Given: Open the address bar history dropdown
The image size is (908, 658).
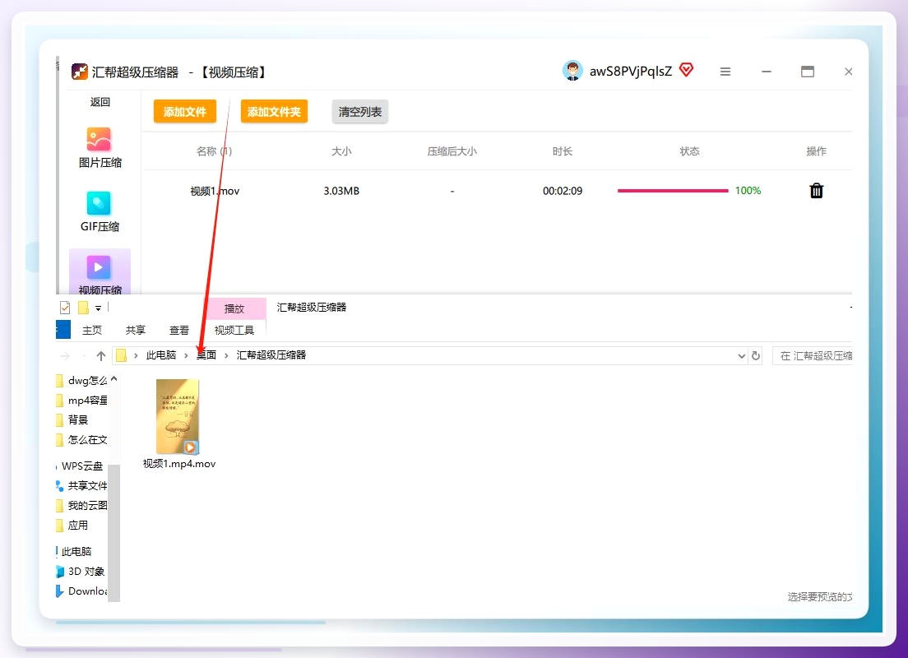Looking at the screenshot, I should 741,355.
